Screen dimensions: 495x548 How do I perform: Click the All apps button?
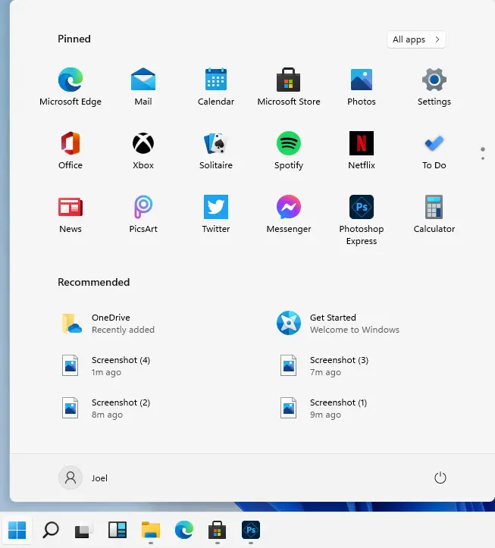click(x=416, y=39)
